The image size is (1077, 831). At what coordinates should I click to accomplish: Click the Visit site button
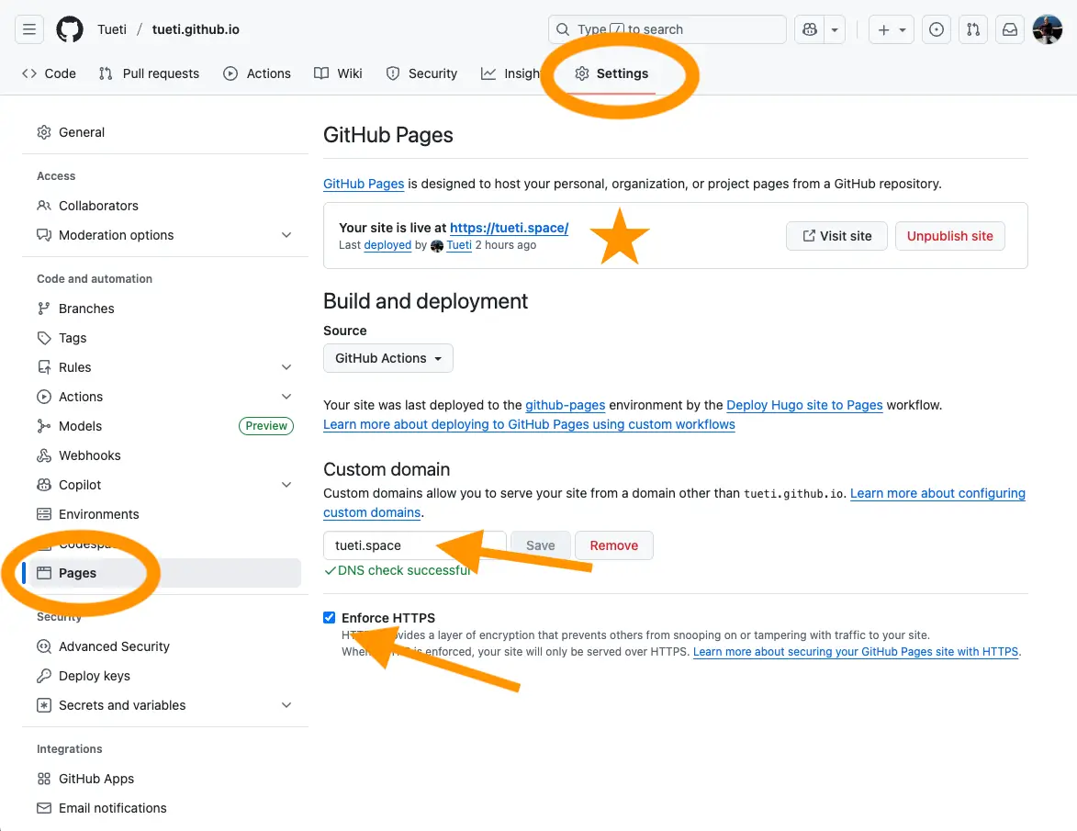click(x=836, y=236)
